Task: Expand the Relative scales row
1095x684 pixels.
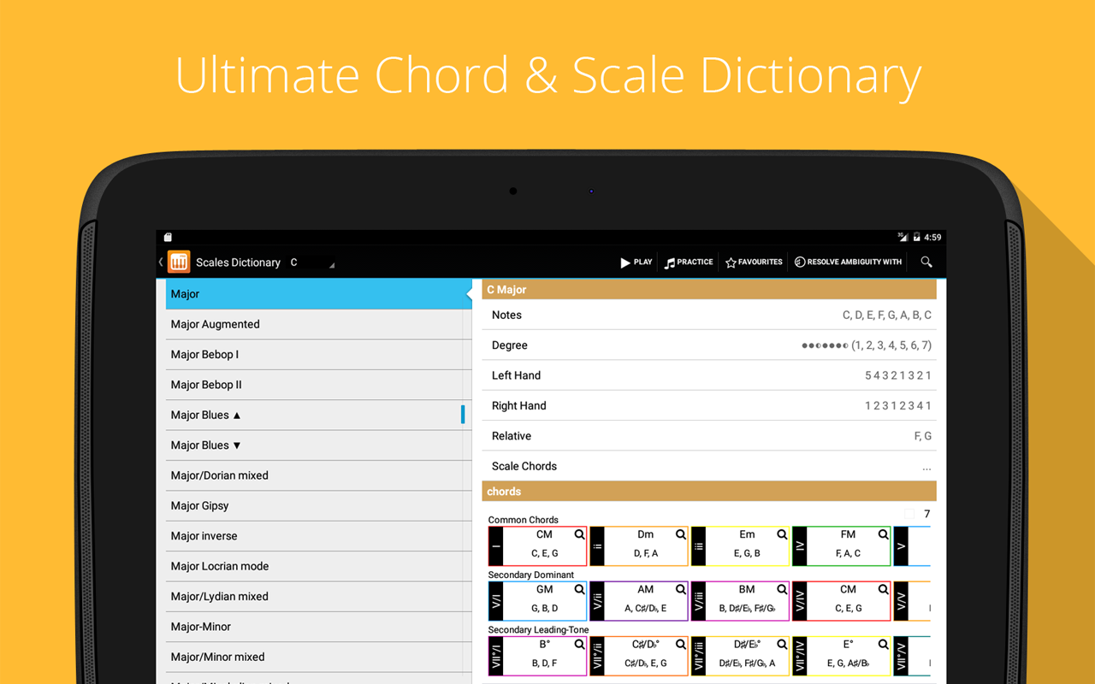Action: point(709,436)
